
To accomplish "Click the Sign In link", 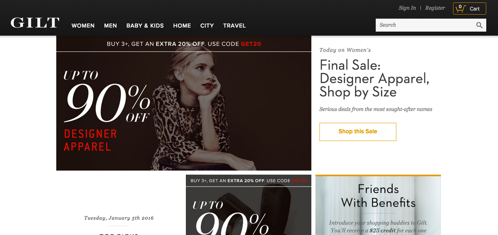I will pos(407,8).
